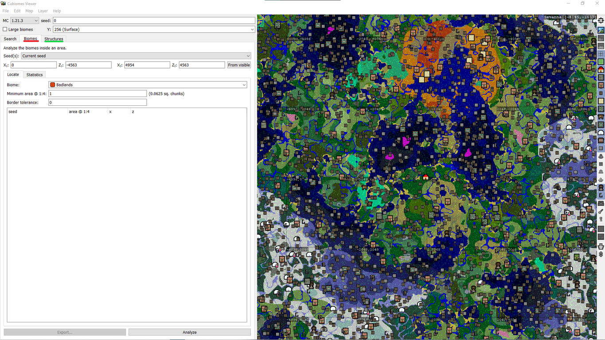Viewport: 605px width, 340px height.
Task: Toggle the sand-colored desert pyramid icon
Action: (x=601, y=101)
